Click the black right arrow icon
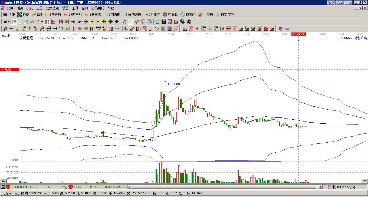Viewport: 368px width, 197px height. pos(80,22)
